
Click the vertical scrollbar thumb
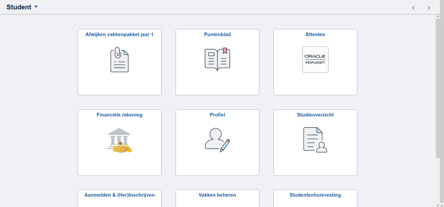tap(438, 88)
